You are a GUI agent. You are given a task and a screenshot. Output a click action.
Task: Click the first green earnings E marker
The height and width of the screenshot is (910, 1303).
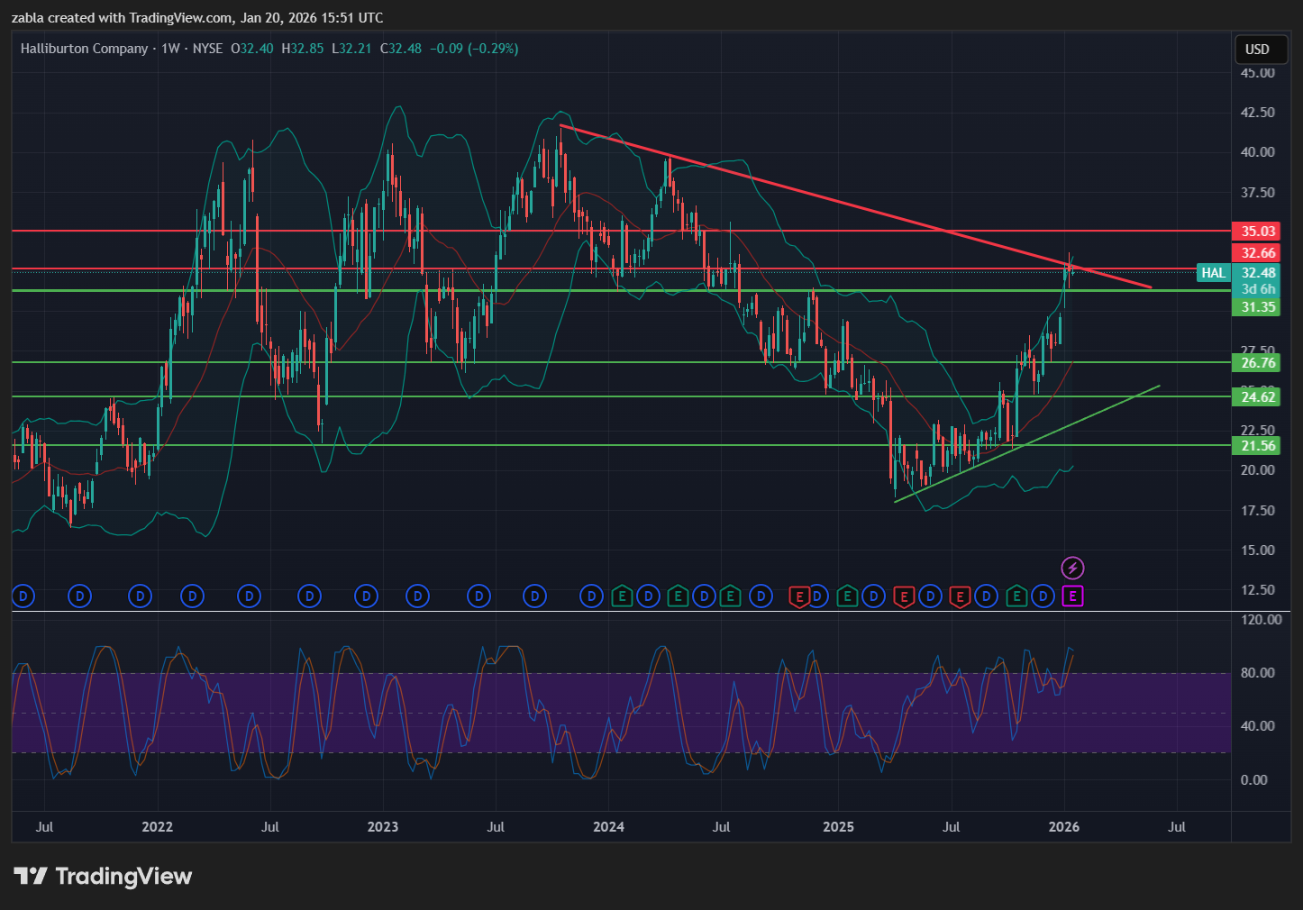click(x=621, y=596)
